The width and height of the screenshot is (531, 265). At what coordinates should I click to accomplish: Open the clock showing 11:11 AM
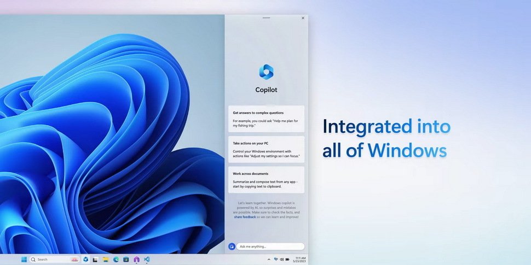(301, 259)
